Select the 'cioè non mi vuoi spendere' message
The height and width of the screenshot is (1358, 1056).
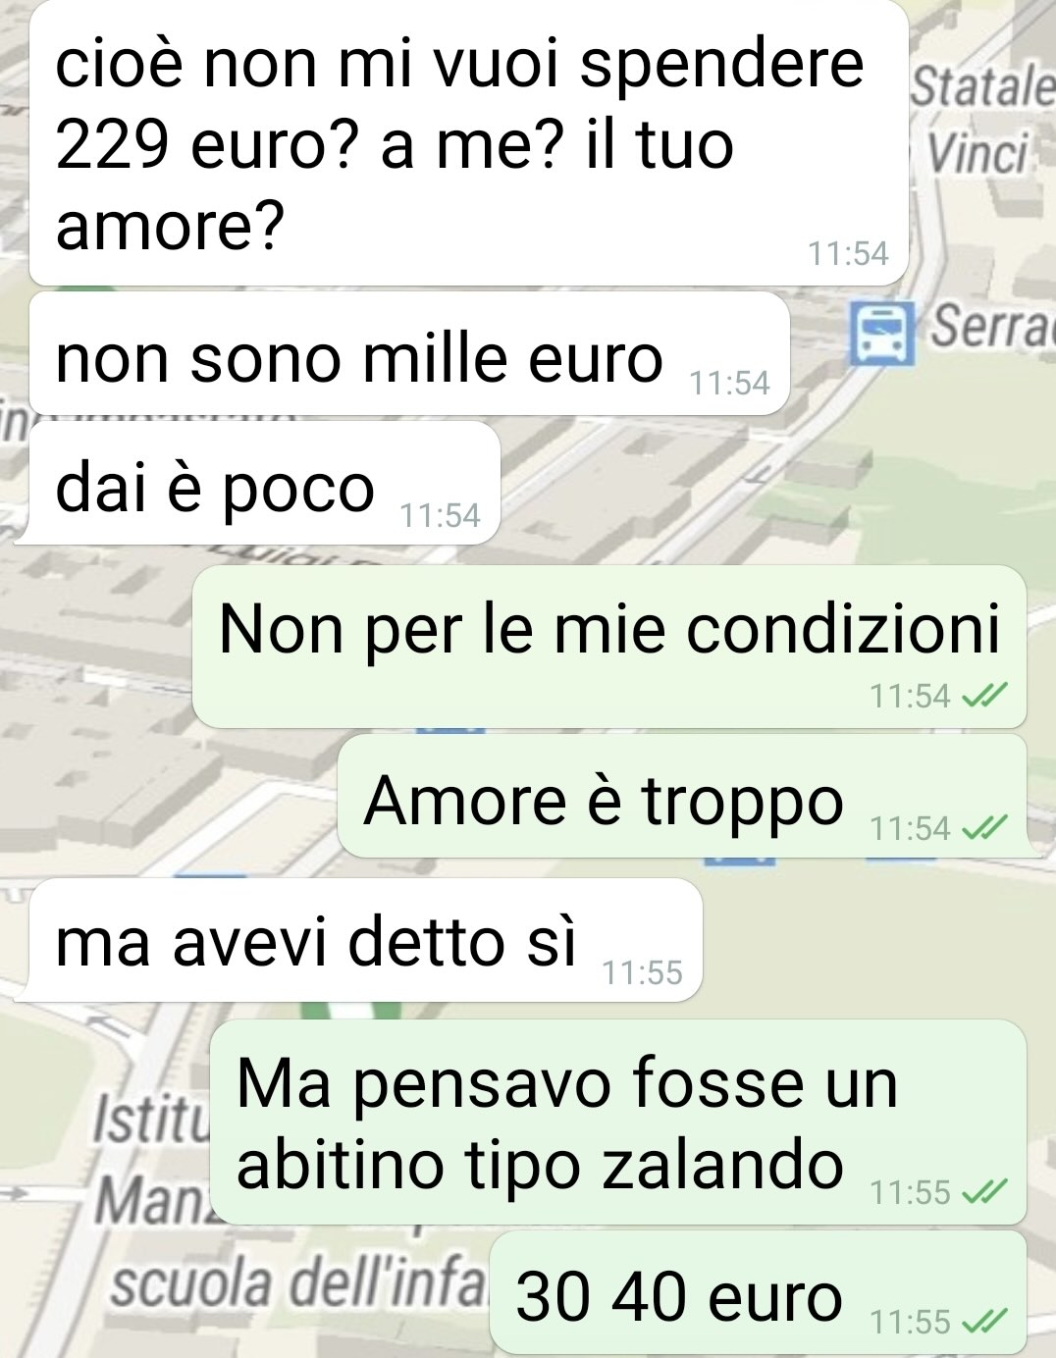469,143
